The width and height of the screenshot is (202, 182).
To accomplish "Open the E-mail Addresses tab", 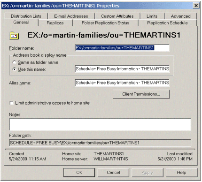I will point(71,16).
